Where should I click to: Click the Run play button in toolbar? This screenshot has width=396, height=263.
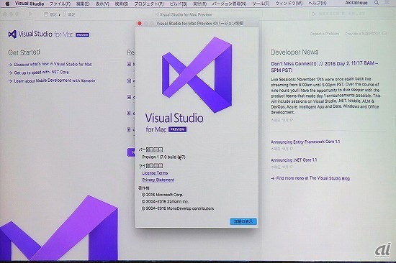point(30,14)
